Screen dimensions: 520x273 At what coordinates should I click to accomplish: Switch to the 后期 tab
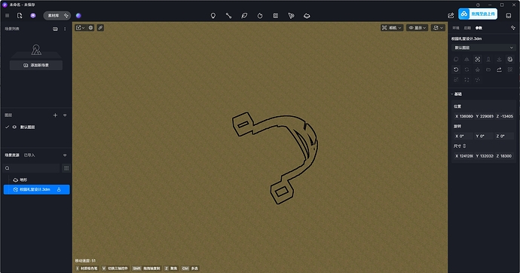[x=467, y=28]
